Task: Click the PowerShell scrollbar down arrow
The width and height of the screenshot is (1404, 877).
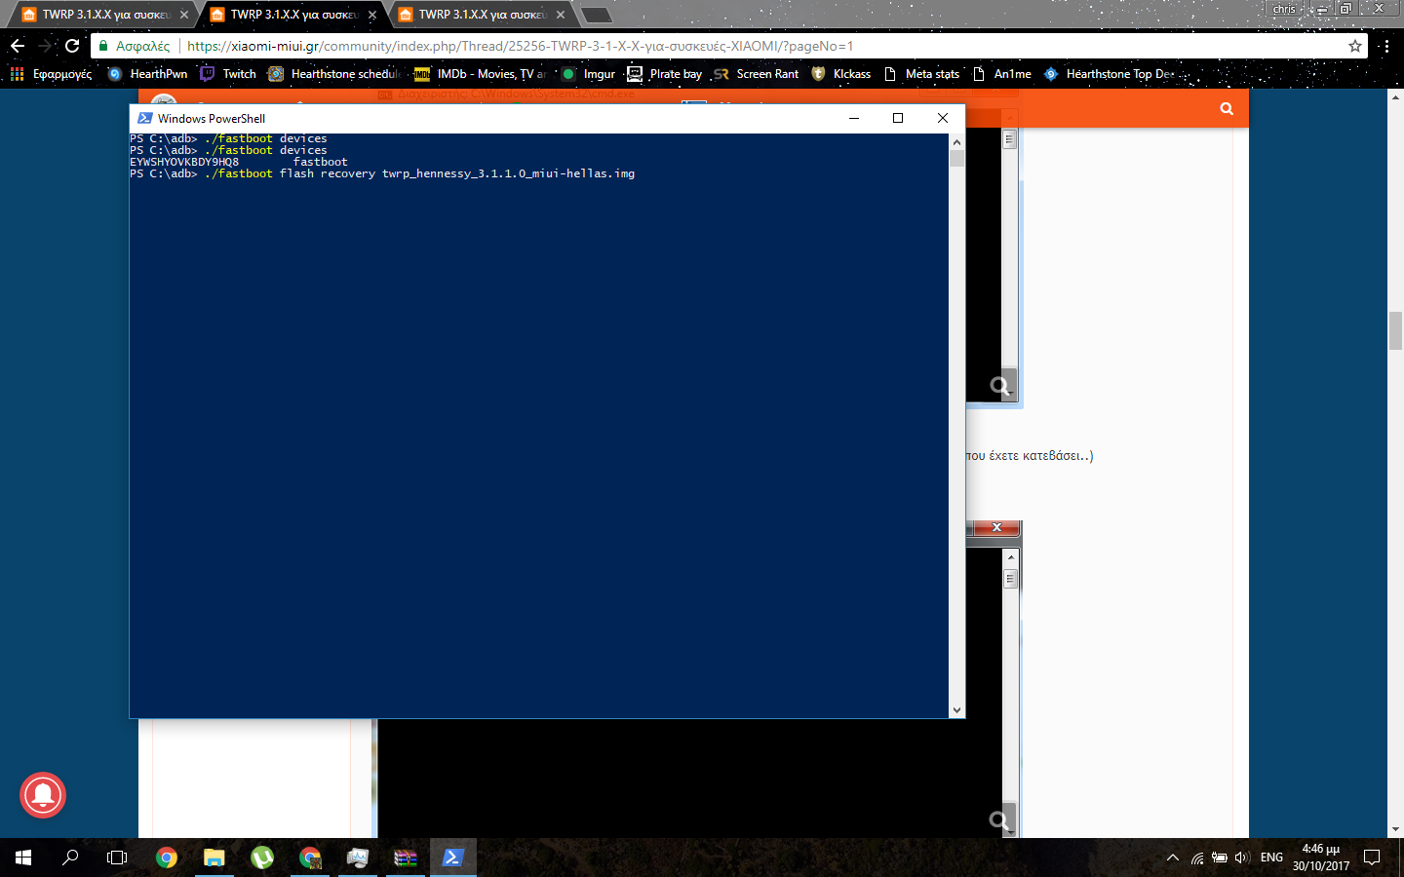Action: (956, 710)
